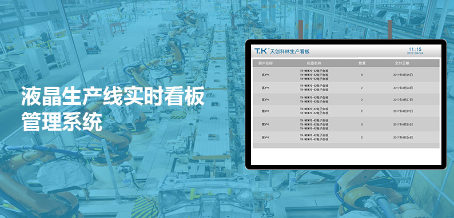454x218 pixels.
Task: Select the 交付日期 column header
Action: click(x=403, y=63)
